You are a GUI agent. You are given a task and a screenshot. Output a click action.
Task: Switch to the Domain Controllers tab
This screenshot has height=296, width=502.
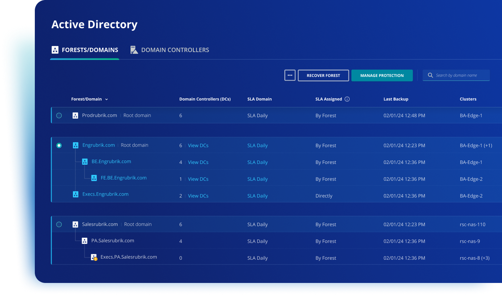[170, 50]
